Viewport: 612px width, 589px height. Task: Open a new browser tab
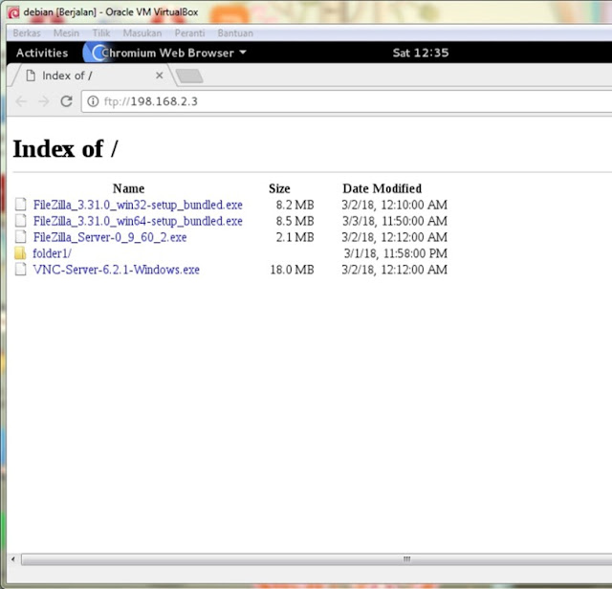pyautogui.click(x=189, y=76)
